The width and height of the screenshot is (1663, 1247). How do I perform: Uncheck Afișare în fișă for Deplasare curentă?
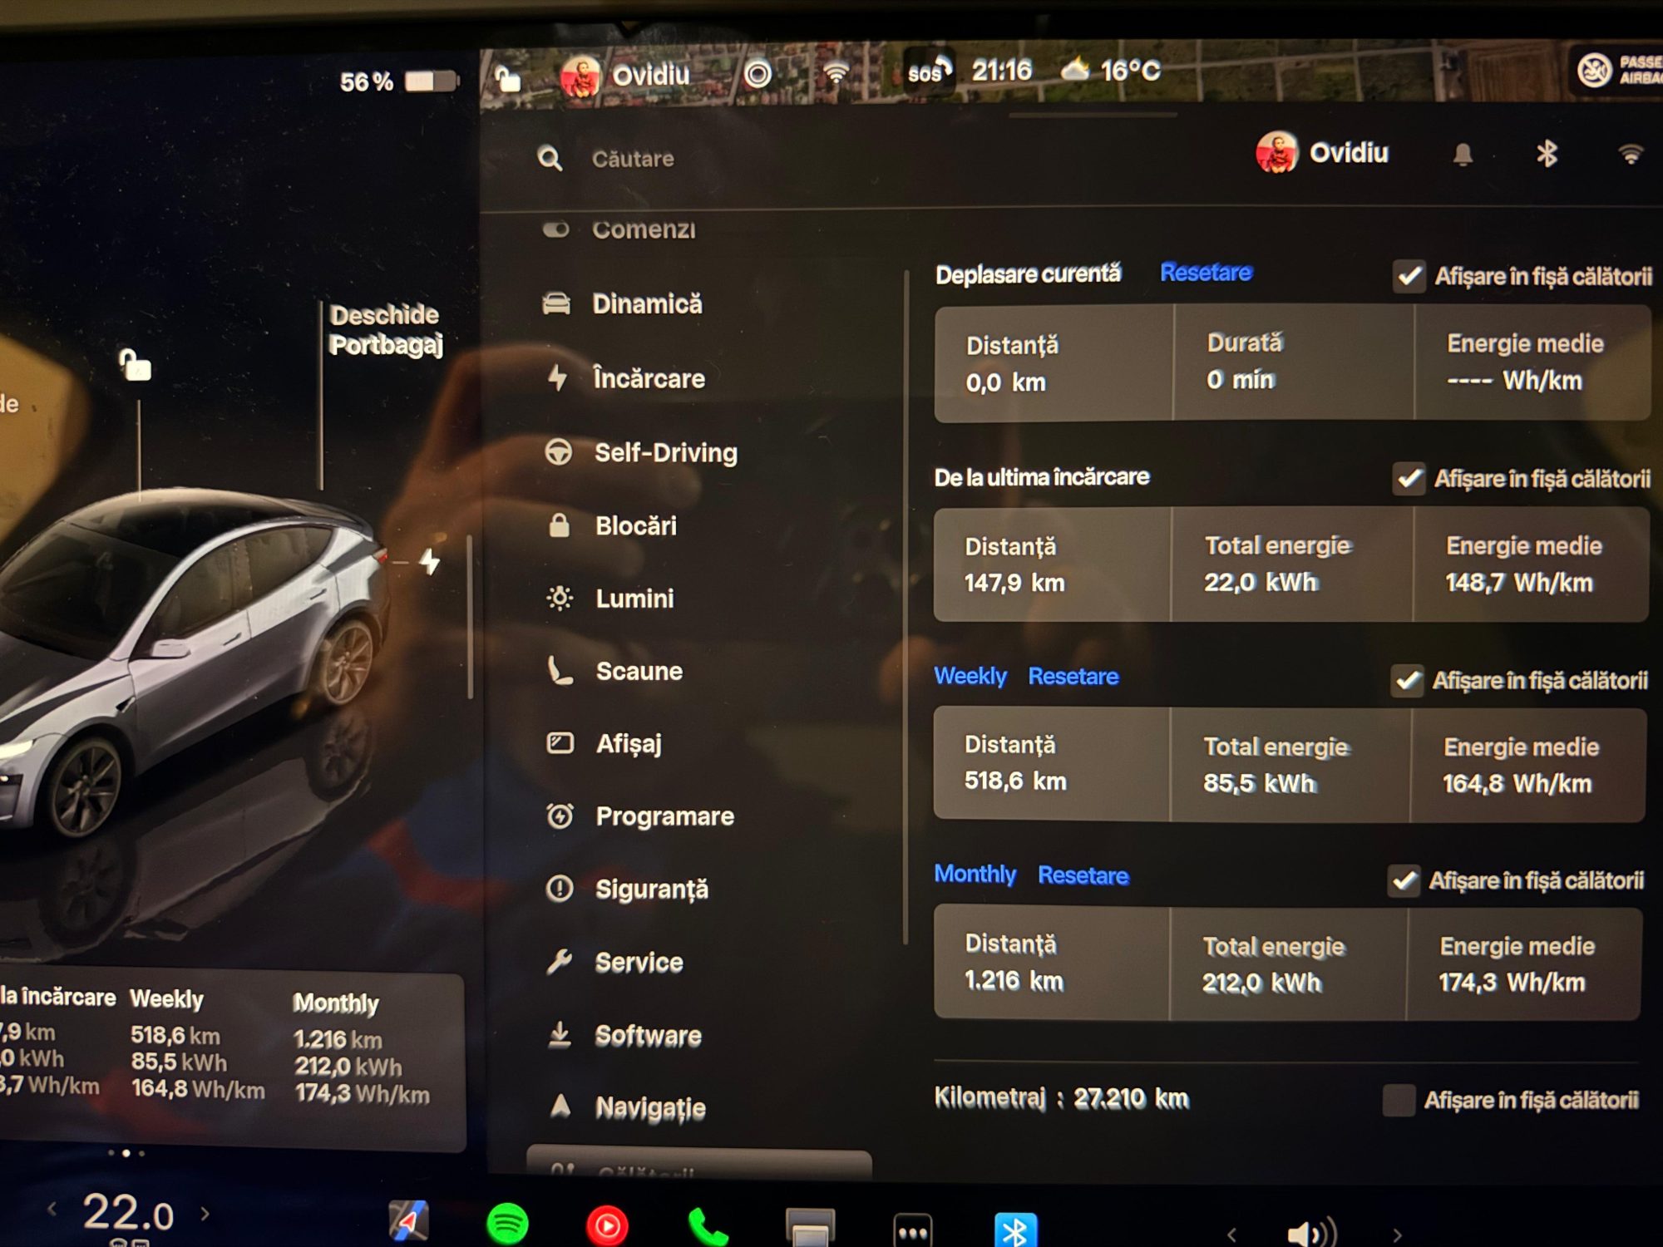(x=1409, y=276)
